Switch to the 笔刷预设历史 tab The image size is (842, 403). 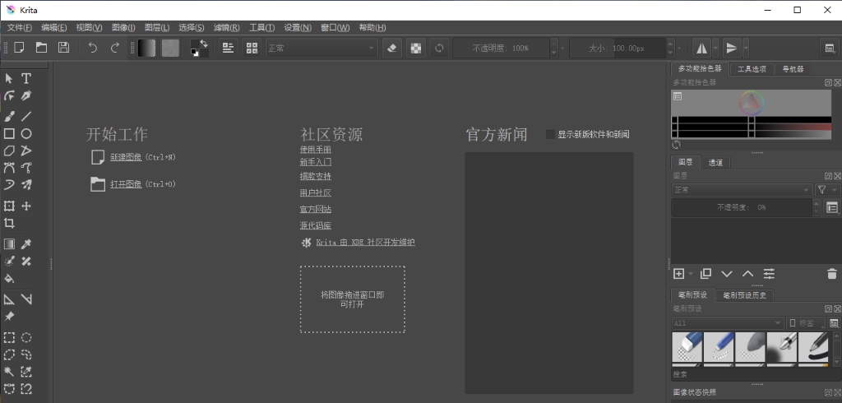pyautogui.click(x=744, y=295)
